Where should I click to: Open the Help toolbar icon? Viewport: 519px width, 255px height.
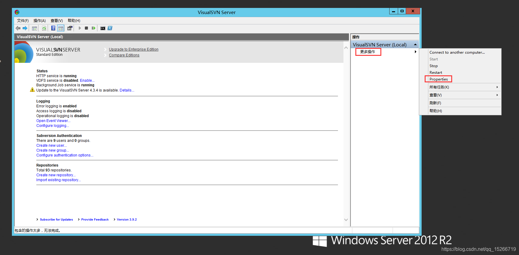pyautogui.click(x=53, y=28)
